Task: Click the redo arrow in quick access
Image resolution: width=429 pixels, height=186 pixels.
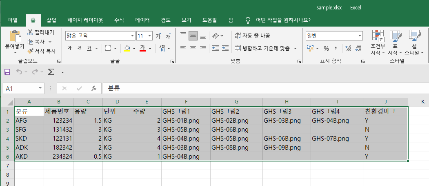Action: click(35, 72)
